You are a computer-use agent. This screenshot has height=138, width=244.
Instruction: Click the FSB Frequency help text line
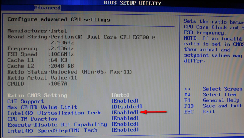tap(205, 32)
